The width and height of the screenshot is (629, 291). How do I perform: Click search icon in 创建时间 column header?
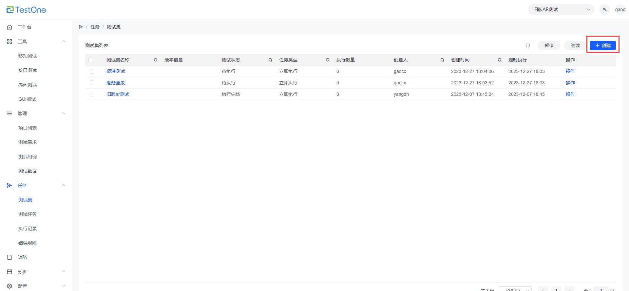tap(500, 60)
